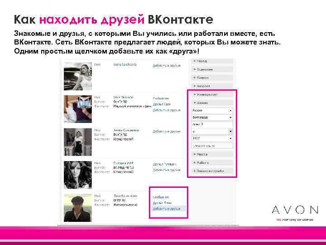Image resolution: width=326 pixels, height=245 pixels.
Task: Open name link of the ВолГУ '02 Юридический person
Action: coord(126,130)
